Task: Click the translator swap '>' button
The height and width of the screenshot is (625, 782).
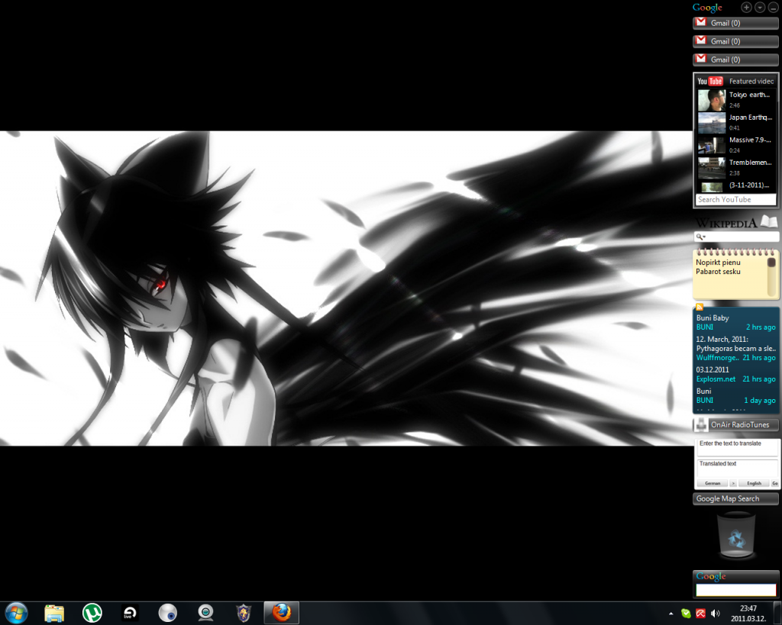Action: 733,484
